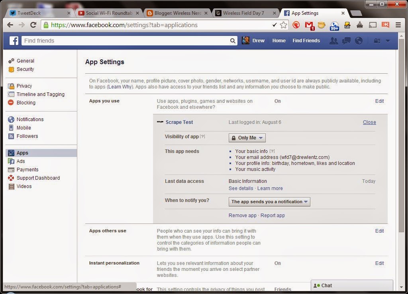Open privacy shortcuts lock icon in header
Image resolution: width=408 pixels, height=294 pixels.
coord(377,41)
